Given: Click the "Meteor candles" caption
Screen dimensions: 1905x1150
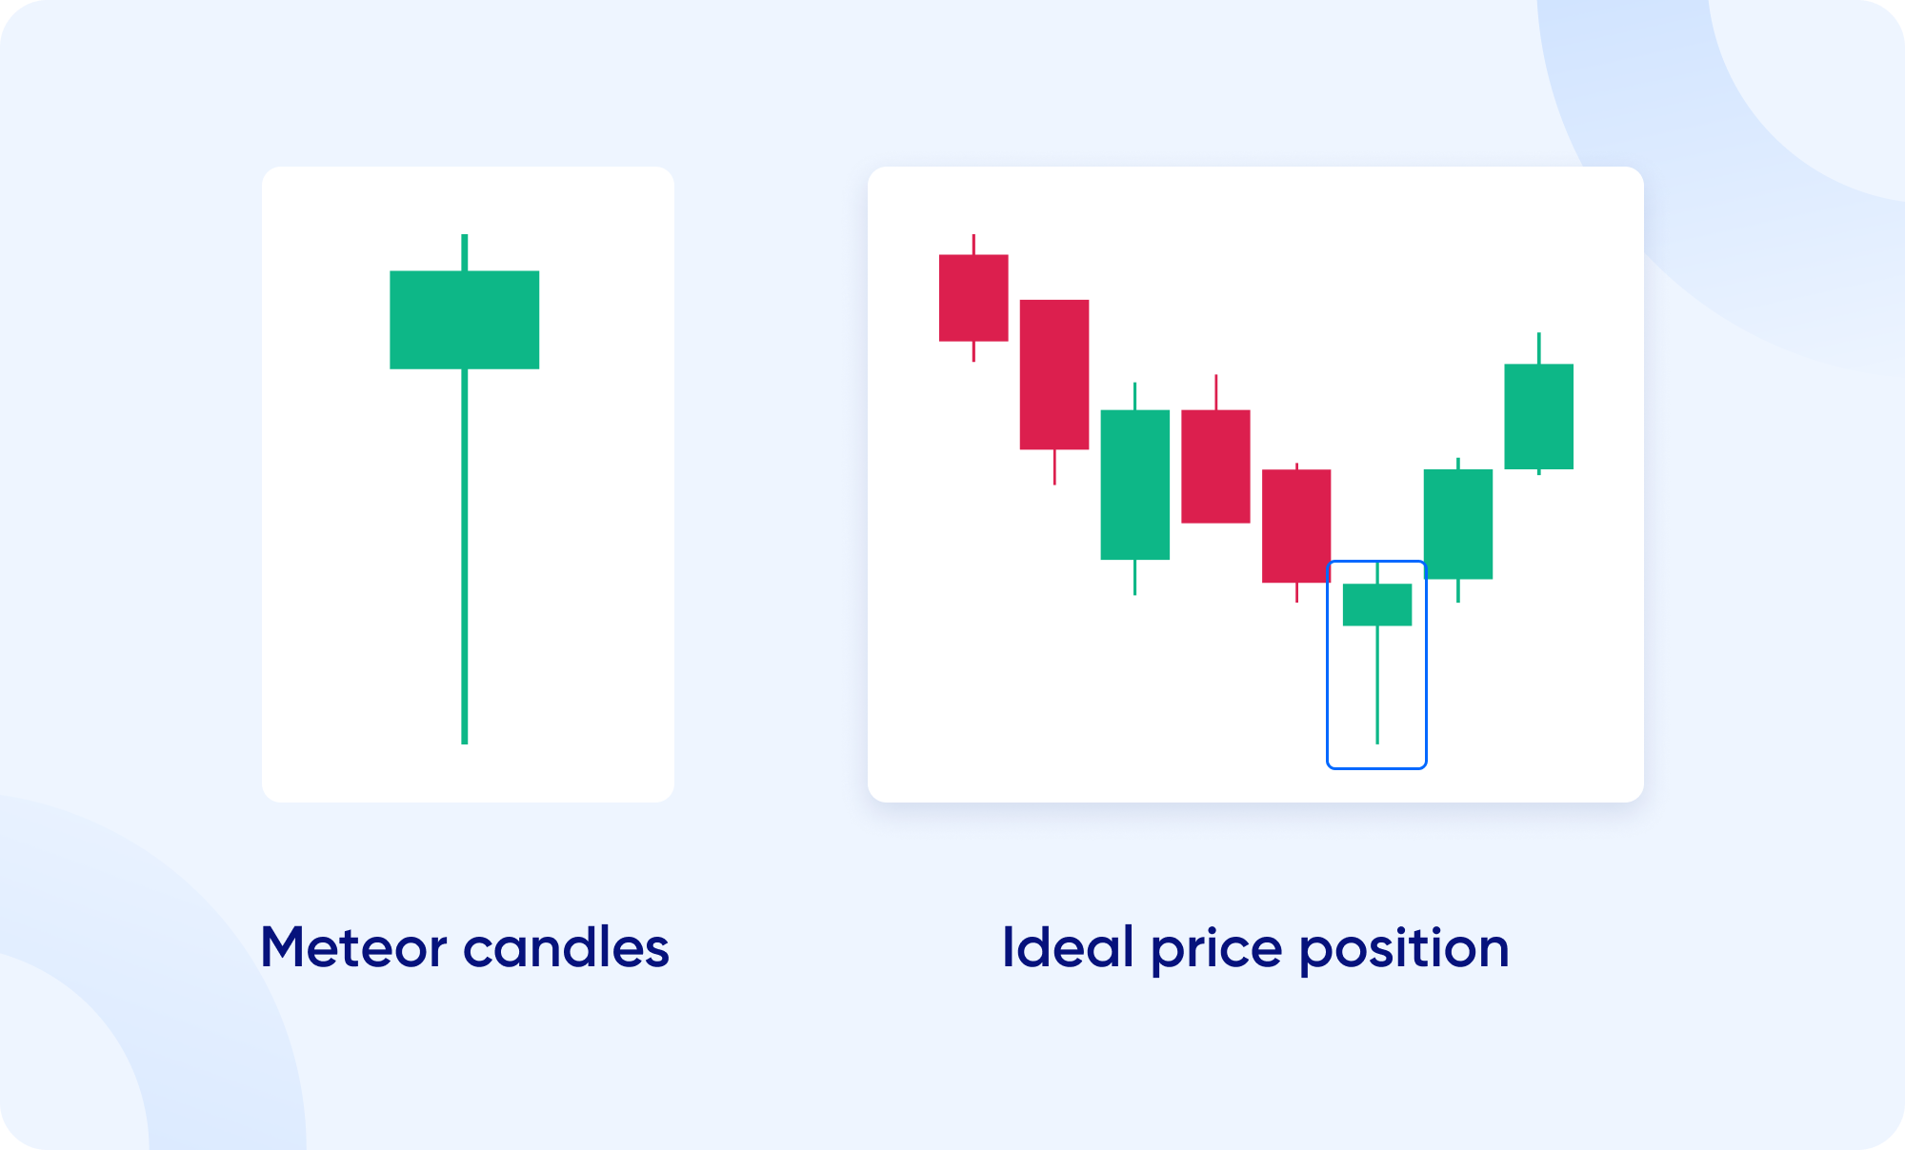Looking at the screenshot, I should click(x=465, y=947).
